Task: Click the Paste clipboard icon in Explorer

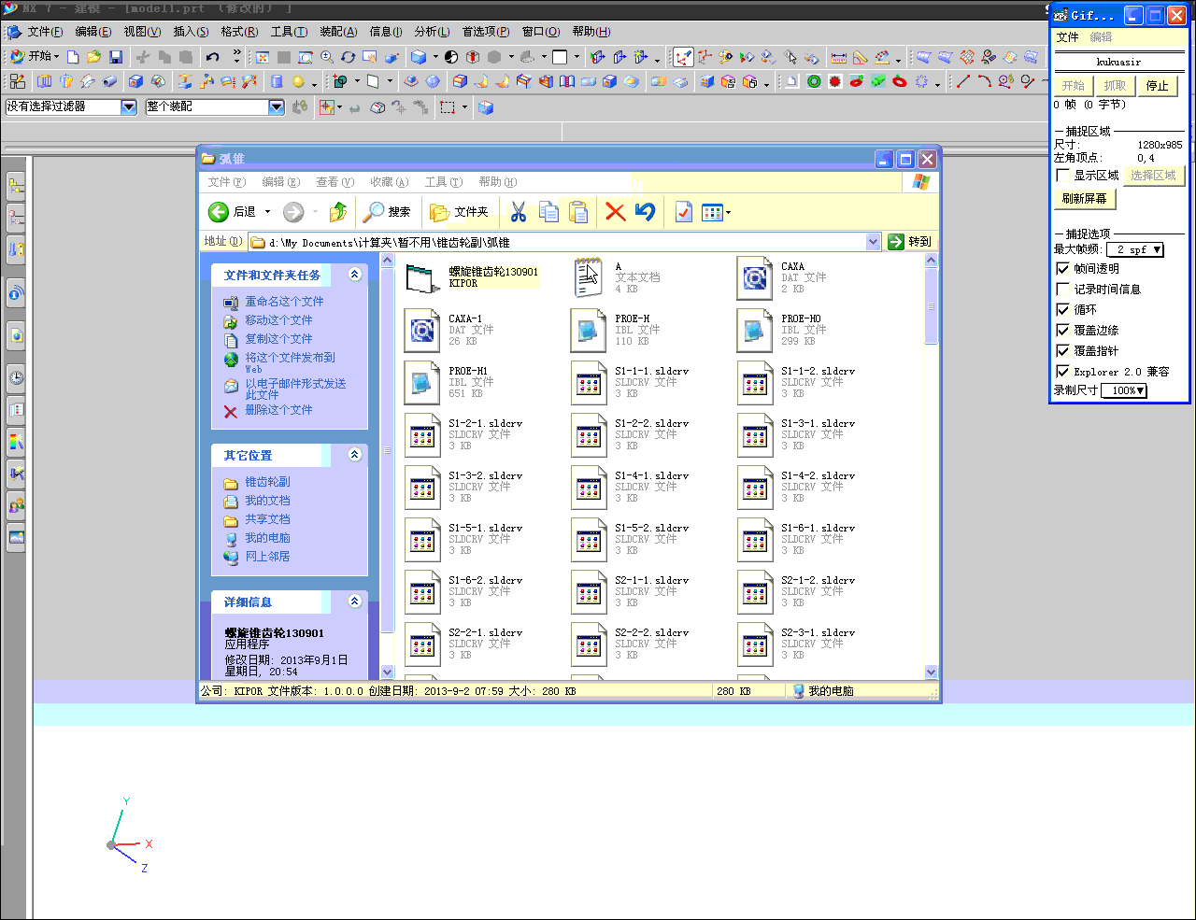Action: [x=578, y=212]
